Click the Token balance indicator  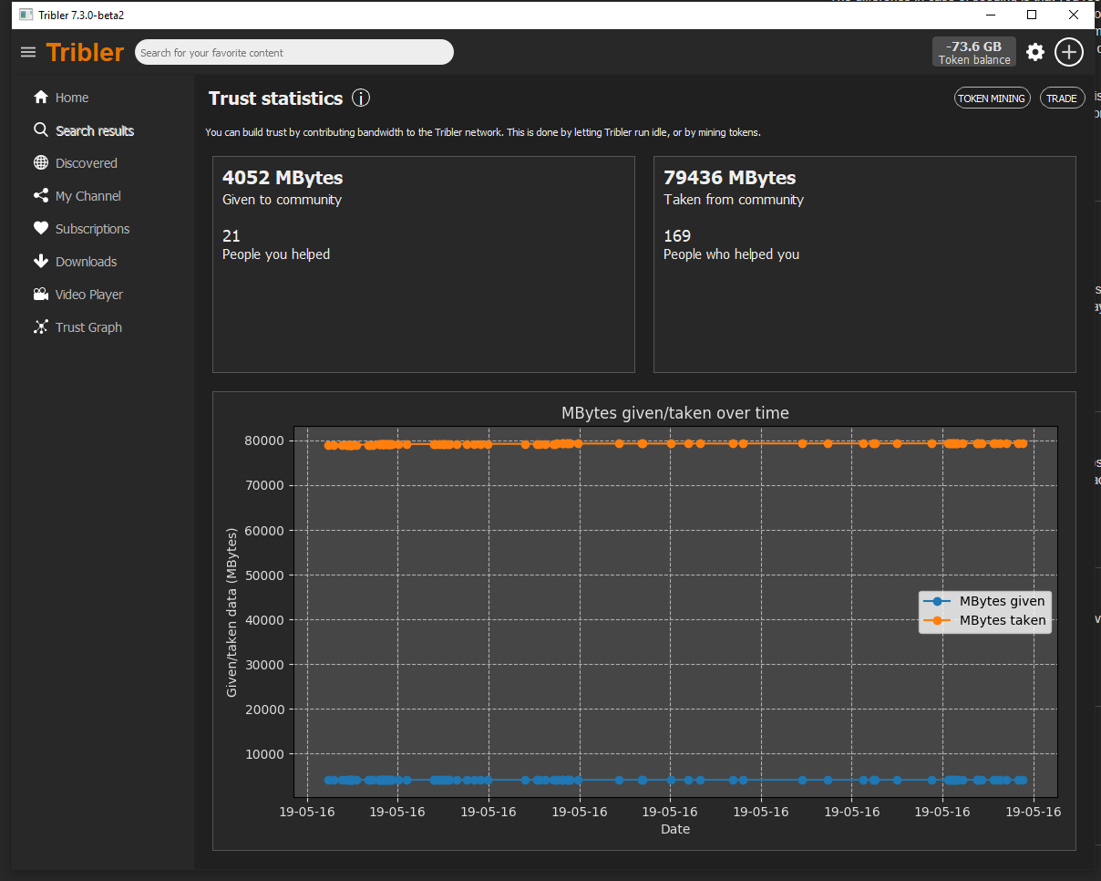point(973,52)
